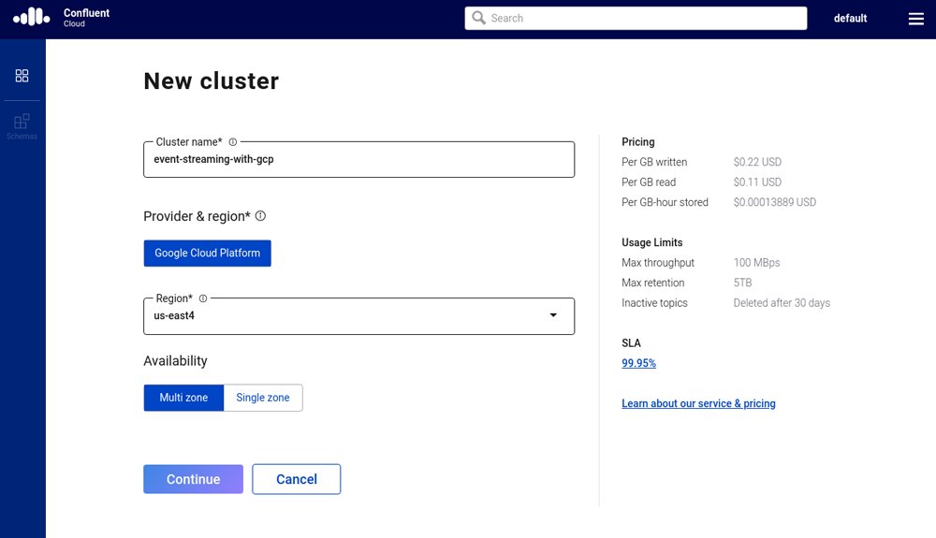Click the 5TB max retention value
The image size is (936, 538).
pos(742,283)
